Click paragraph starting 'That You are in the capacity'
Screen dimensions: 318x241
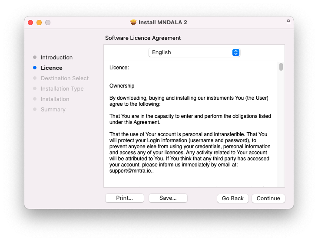[190, 119]
